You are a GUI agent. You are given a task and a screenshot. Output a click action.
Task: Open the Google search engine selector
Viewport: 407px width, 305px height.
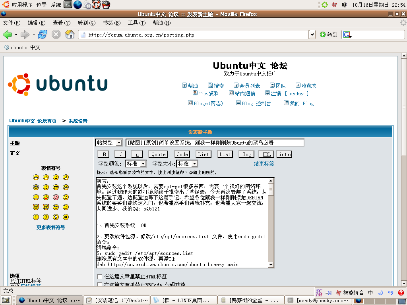tap(347, 35)
